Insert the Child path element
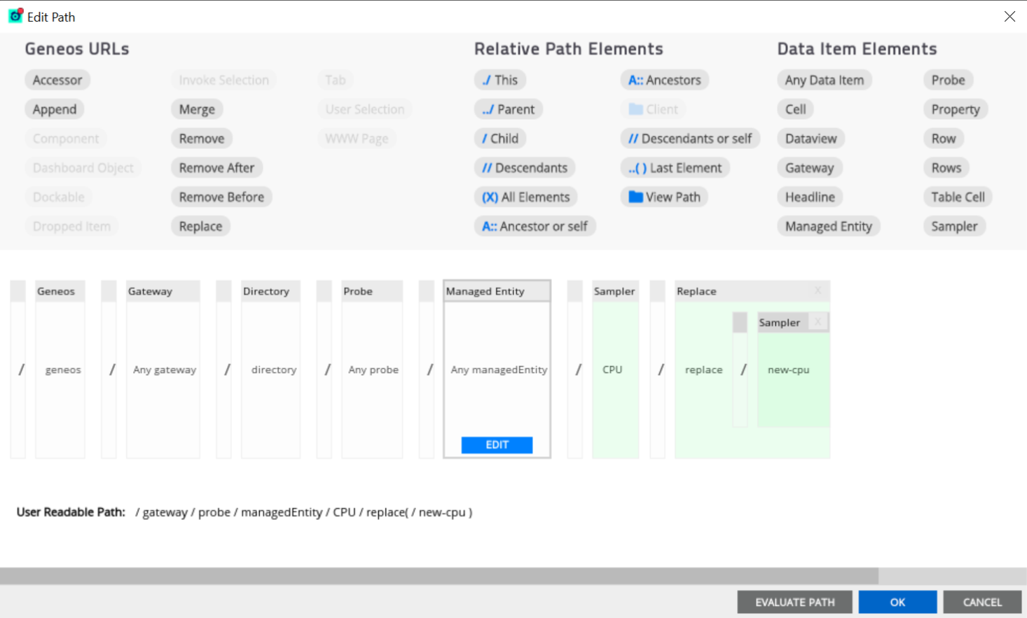The height and width of the screenshot is (618, 1027). [x=500, y=139]
